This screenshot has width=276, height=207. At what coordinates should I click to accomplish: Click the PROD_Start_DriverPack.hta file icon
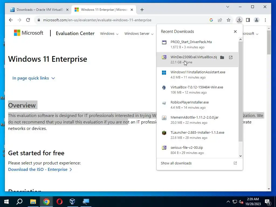pyautogui.click(x=164, y=42)
